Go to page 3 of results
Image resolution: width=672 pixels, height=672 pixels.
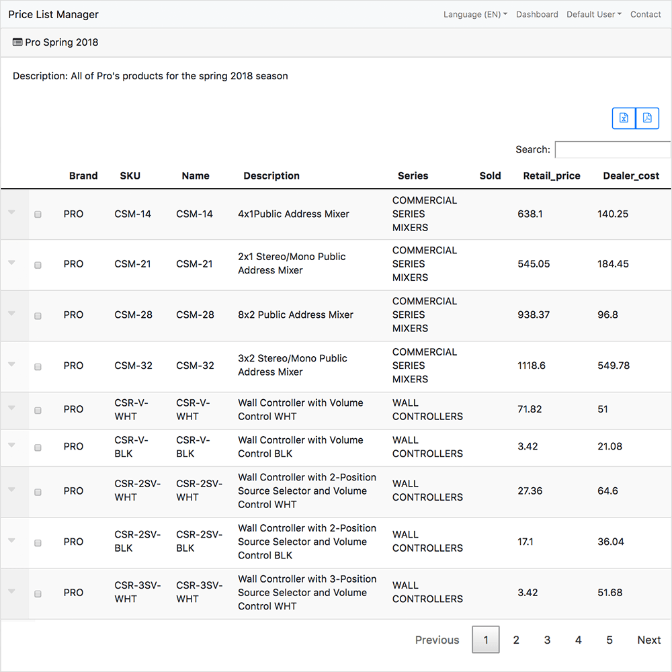point(547,640)
